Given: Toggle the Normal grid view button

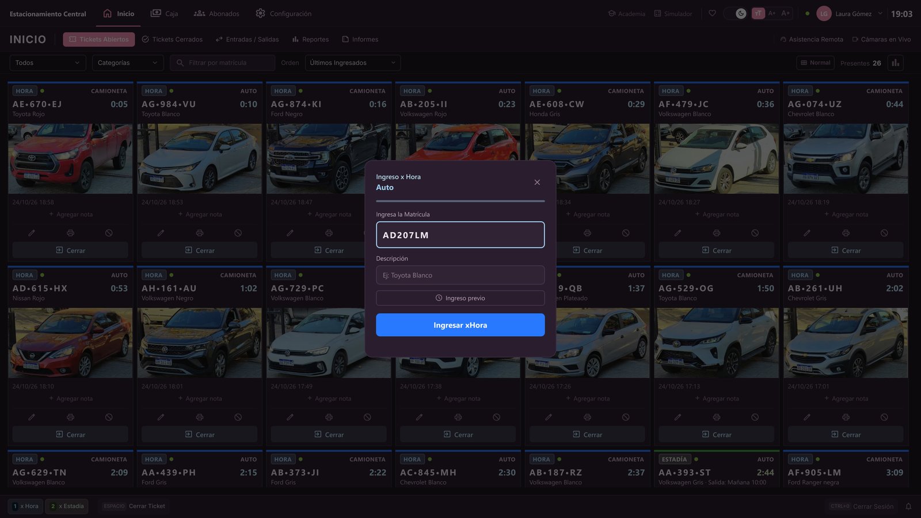Looking at the screenshot, I should pyautogui.click(x=815, y=63).
